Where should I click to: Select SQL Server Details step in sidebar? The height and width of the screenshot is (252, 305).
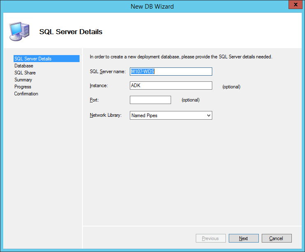point(33,59)
